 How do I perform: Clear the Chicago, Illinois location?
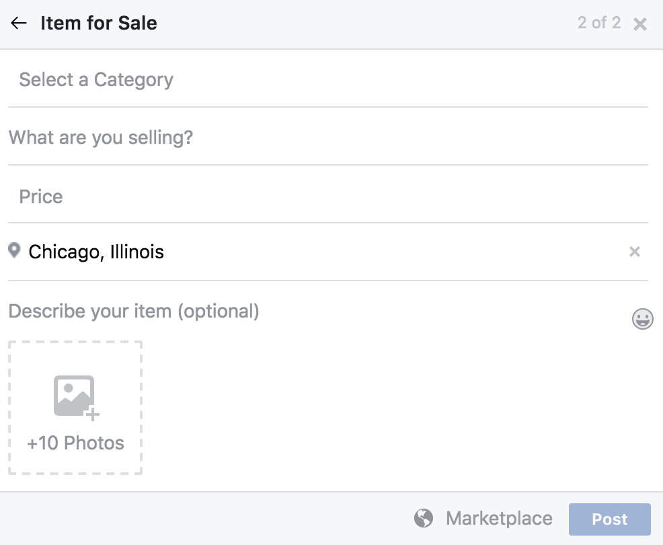[634, 252]
